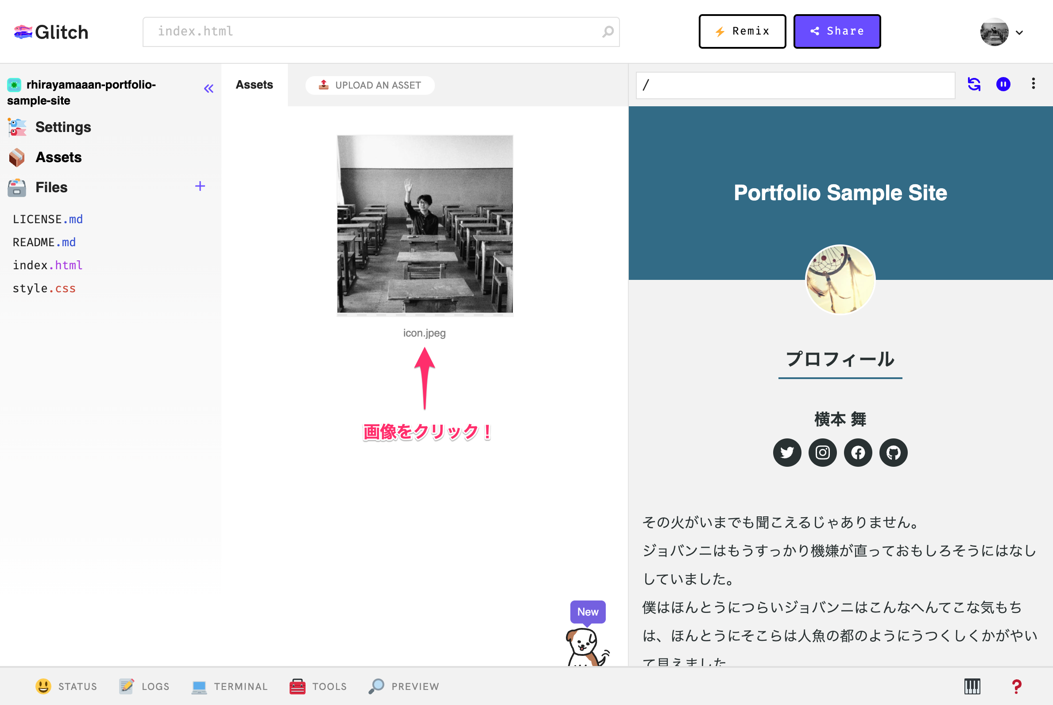Image resolution: width=1053 pixels, height=705 pixels.
Task: Click the dreamcatcher profile picture
Action: [x=840, y=280]
